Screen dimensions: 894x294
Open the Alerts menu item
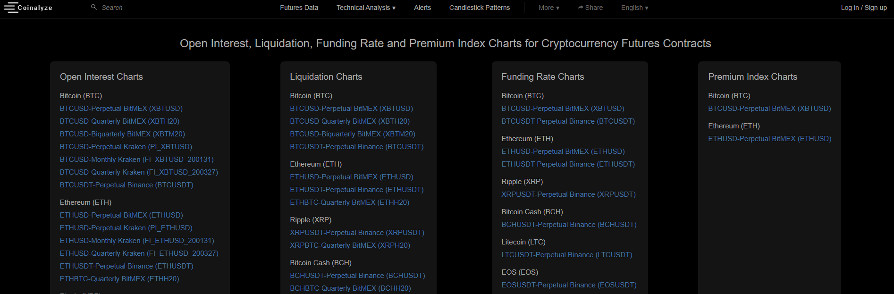click(x=422, y=8)
